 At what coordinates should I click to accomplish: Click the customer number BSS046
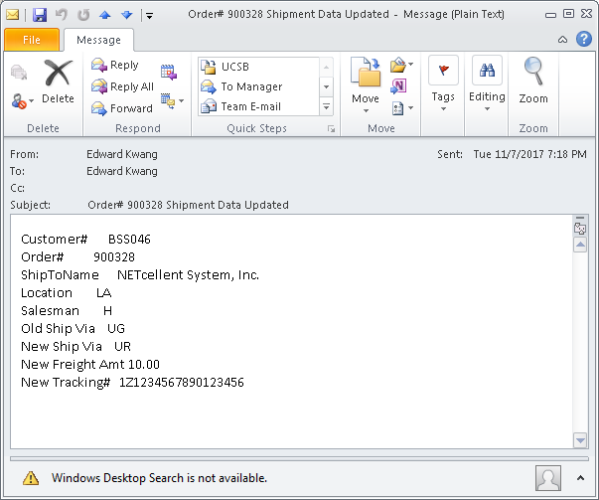tap(129, 240)
